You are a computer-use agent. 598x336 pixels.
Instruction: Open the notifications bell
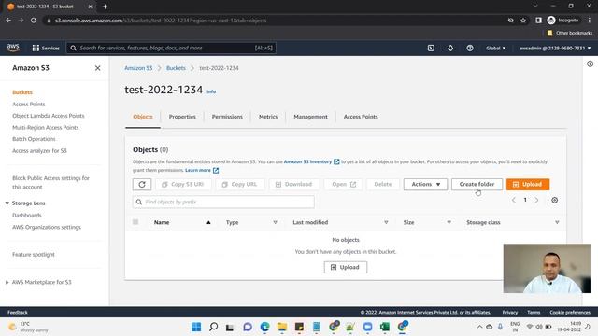pyautogui.click(x=450, y=48)
